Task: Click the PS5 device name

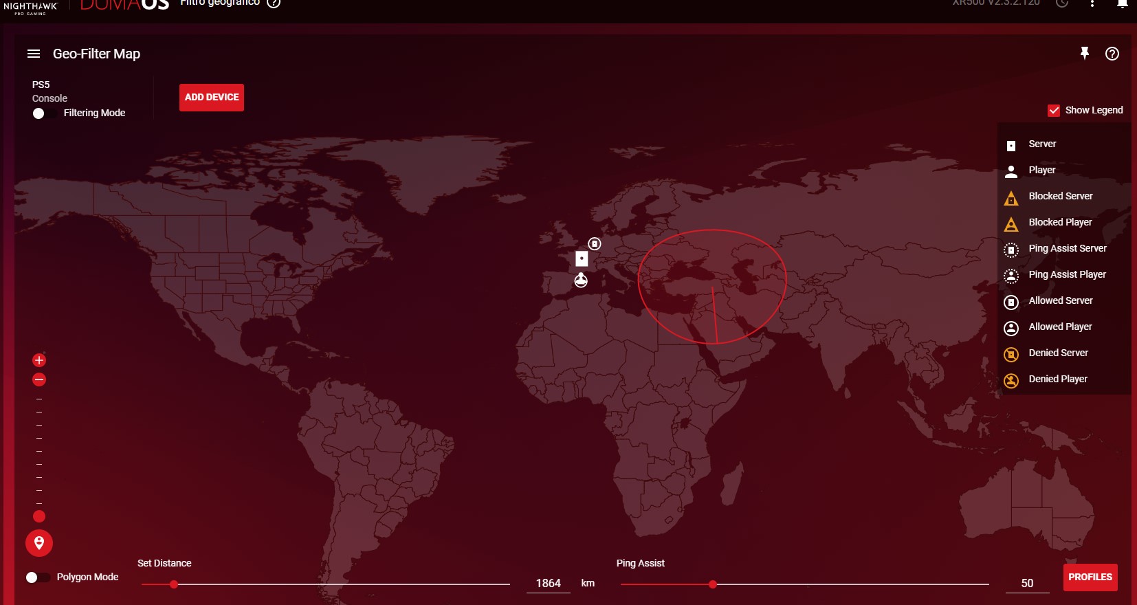Action: pyautogui.click(x=41, y=85)
